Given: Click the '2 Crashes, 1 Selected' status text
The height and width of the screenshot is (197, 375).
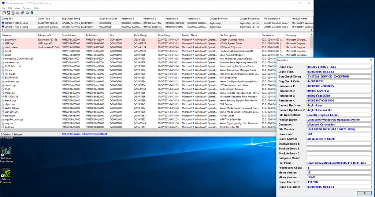Looking at the screenshot, I should click(x=11, y=134).
